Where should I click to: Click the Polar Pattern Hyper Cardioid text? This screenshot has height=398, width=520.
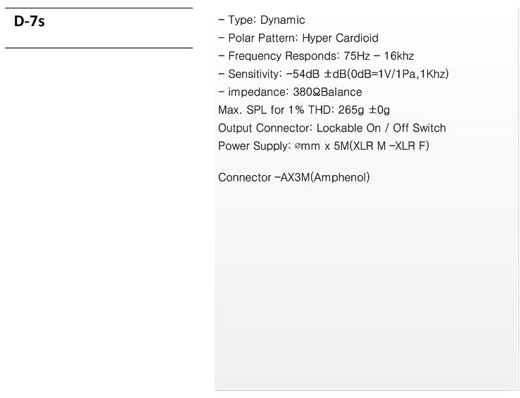[298, 38]
